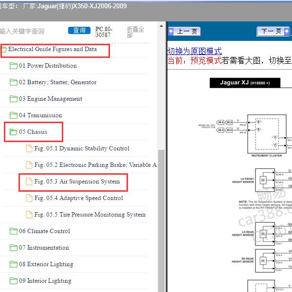Click the 下一页 next page button
This screenshot has width=292, height=292.
(273, 31)
